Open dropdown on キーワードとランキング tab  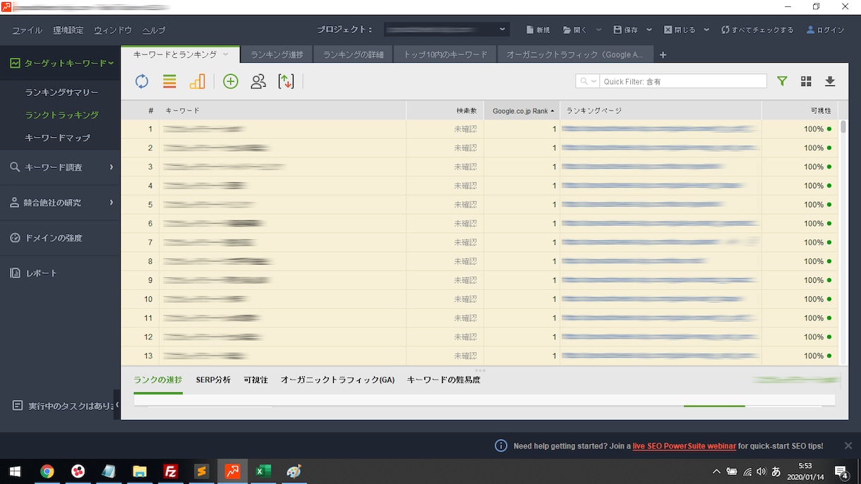click(226, 54)
